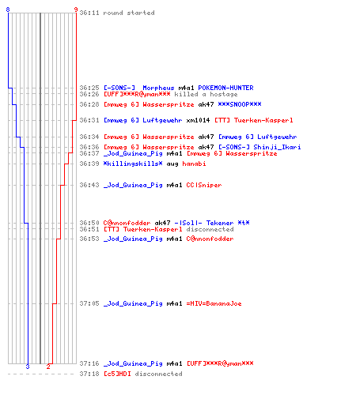This screenshot has height=395, width=356.
Task: Click *killingskills* in the 36:39 entry
Action: coord(133,164)
